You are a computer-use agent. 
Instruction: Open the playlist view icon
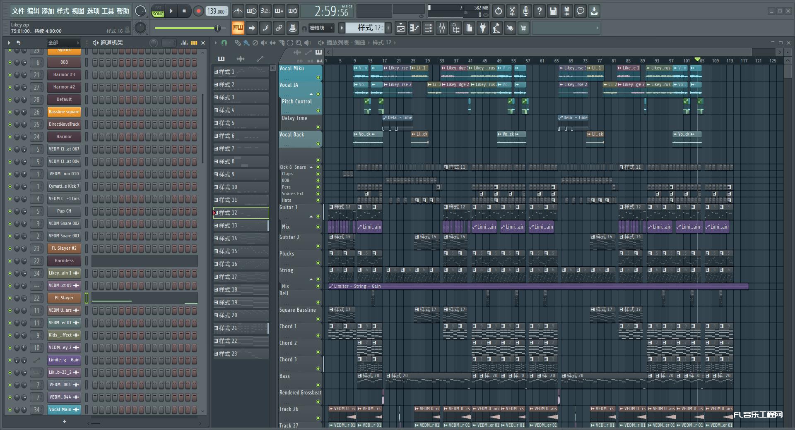tap(400, 28)
